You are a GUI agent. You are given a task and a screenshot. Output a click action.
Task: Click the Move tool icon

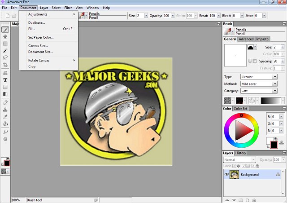(x=5, y=36)
